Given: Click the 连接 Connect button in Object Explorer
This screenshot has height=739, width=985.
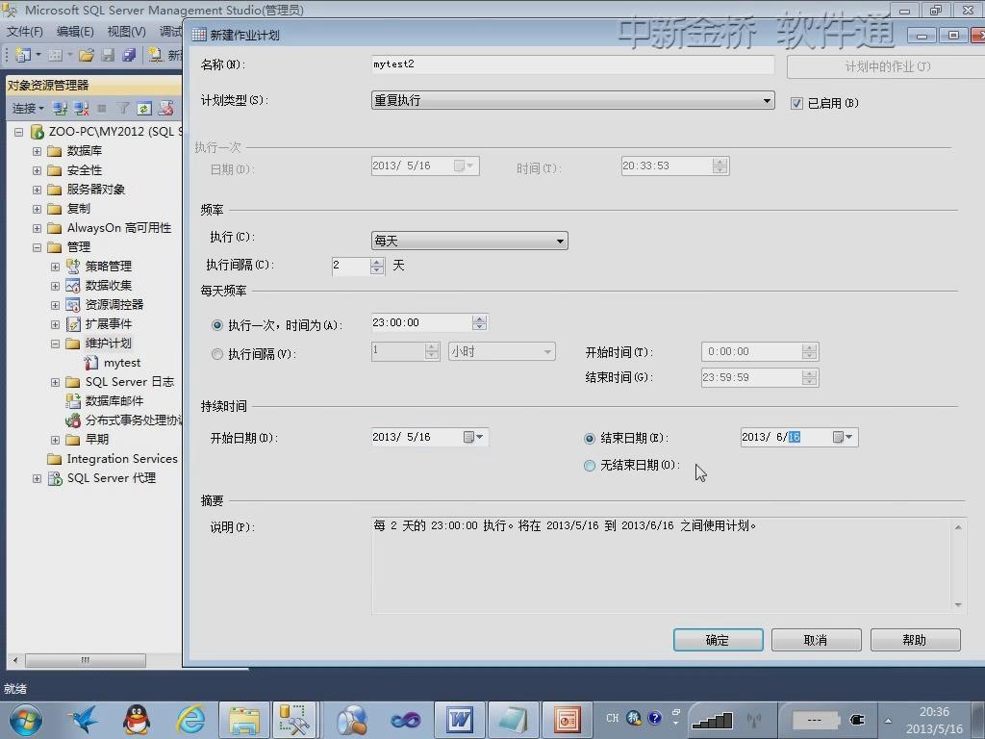Looking at the screenshot, I should (x=28, y=109).
